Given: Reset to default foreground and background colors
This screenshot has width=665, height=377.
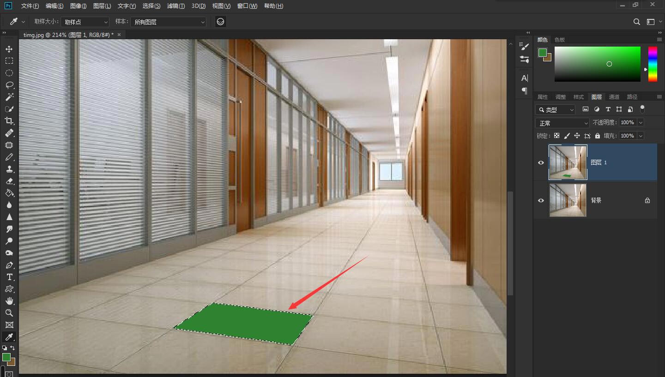Looking at the screenshot, I should 5,348.
